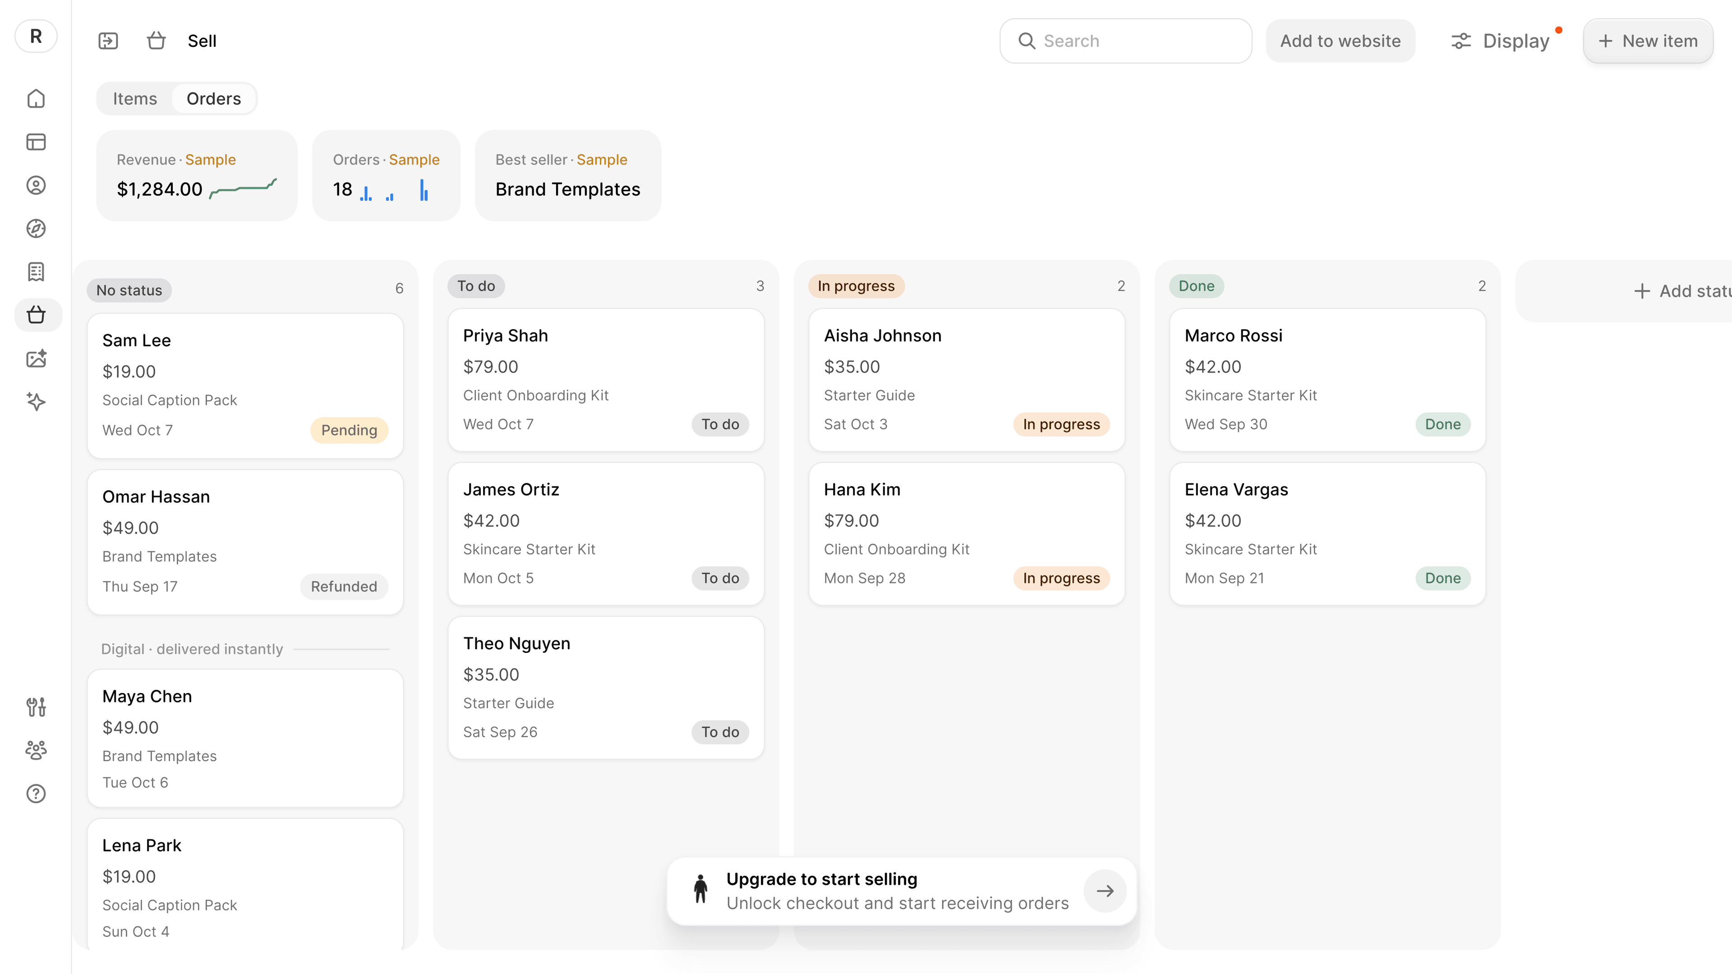This screenshot has width=1732, height=974.
Task: Click the arrow on upgrade banner
Action: click(1105, 891)
